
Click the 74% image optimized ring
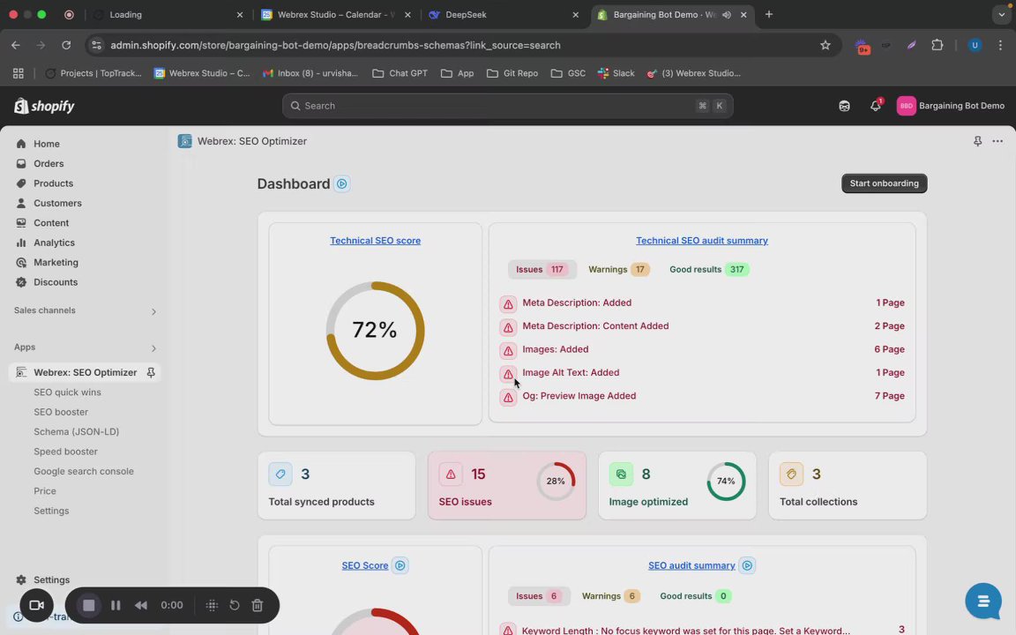(727, 482)
